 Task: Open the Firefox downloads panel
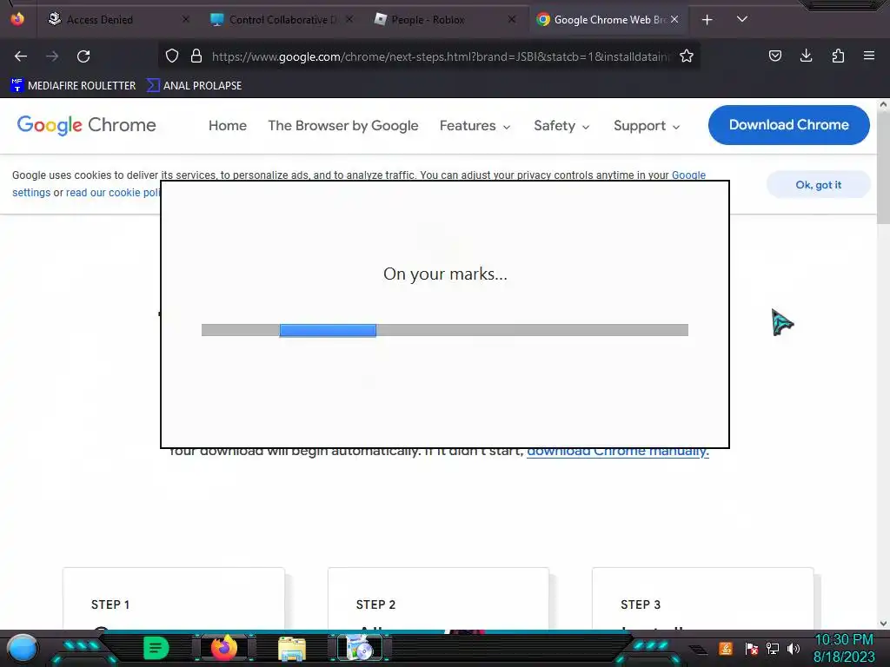pos(806,56)
